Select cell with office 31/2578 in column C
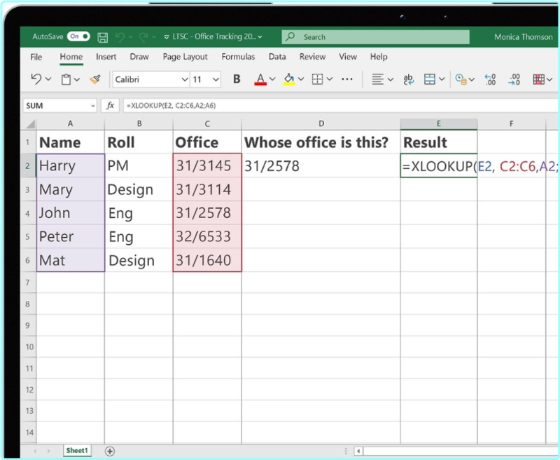 click(x=207, y=213)
